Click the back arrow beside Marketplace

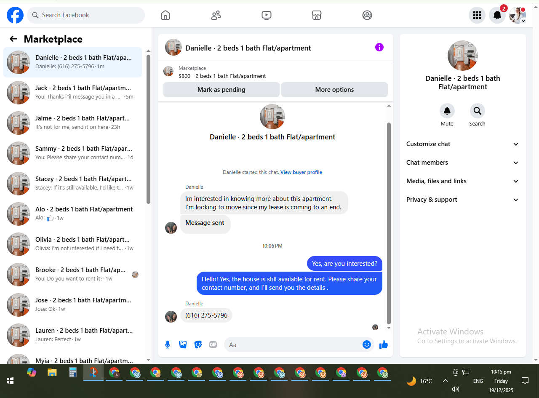tap(13, 39)
